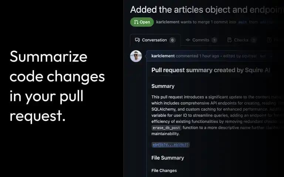Click the speech bubble icon on Conversation tab
Screen dimensions: 284x177
(137, 40)
